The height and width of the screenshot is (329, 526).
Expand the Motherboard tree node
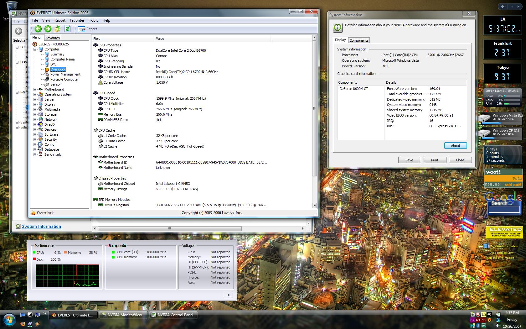coord(35,89)
